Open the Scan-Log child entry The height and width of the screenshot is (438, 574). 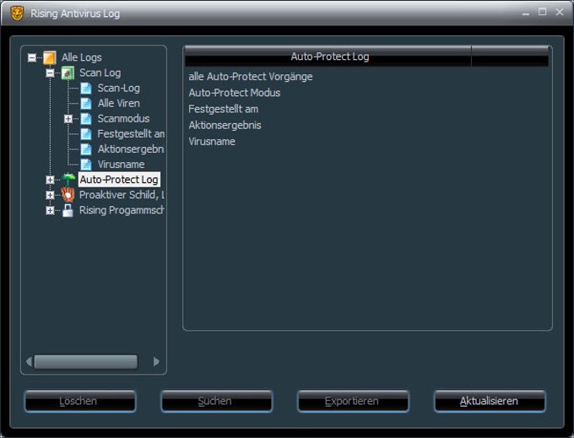[x=119, y=88]
